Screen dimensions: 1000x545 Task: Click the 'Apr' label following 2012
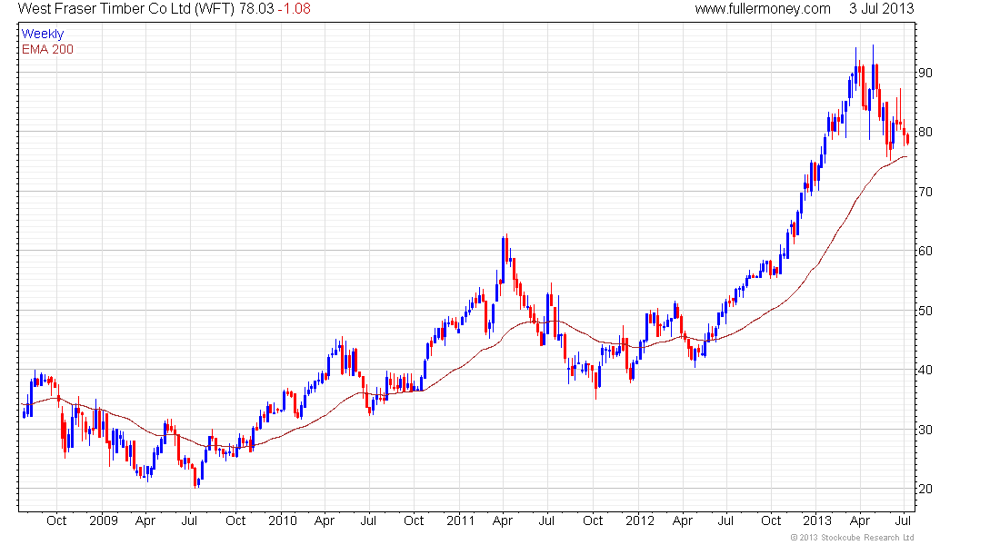pos(683,521)
